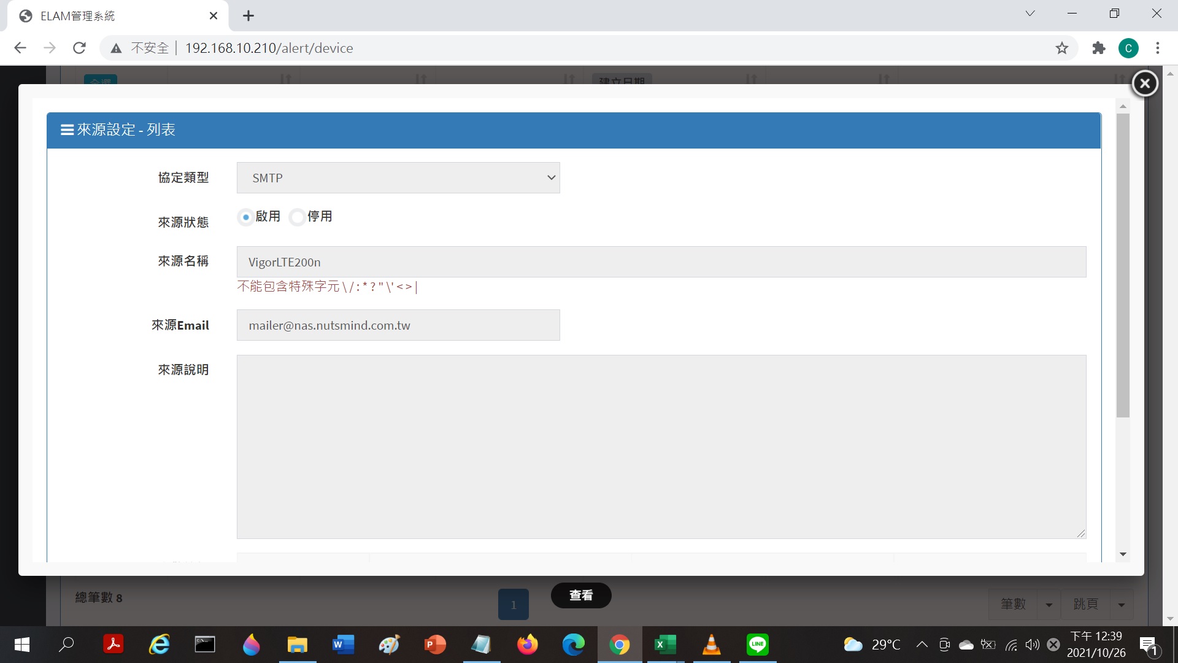Select the 停用 radio button
Image resolution: width=1178 pixels, height=663 pixels.
[x=298, y=217]
